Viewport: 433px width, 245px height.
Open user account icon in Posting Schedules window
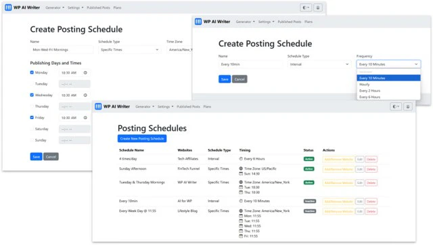pos(408,107)
